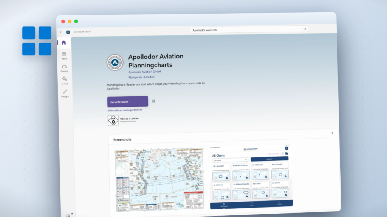The height and width of the screenshot is (217, 387).
Task: Click the 'Microsoft Store' title text
Action: click(82, 32)
